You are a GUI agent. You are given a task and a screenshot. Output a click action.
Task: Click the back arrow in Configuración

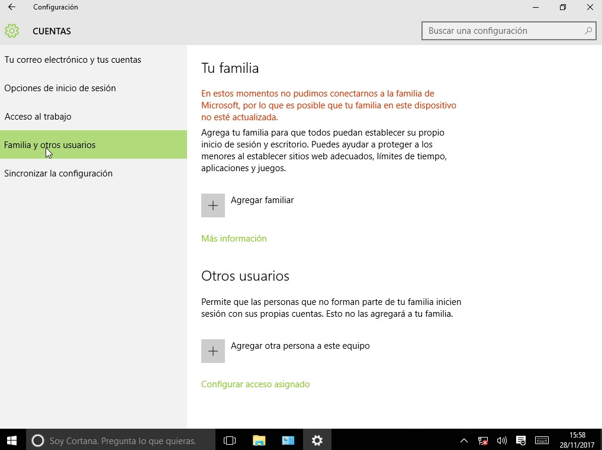pyautogui.click(x=12, y=7)
